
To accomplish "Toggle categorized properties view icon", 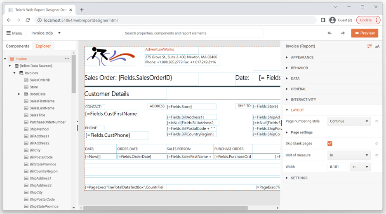I will point(370,46).
